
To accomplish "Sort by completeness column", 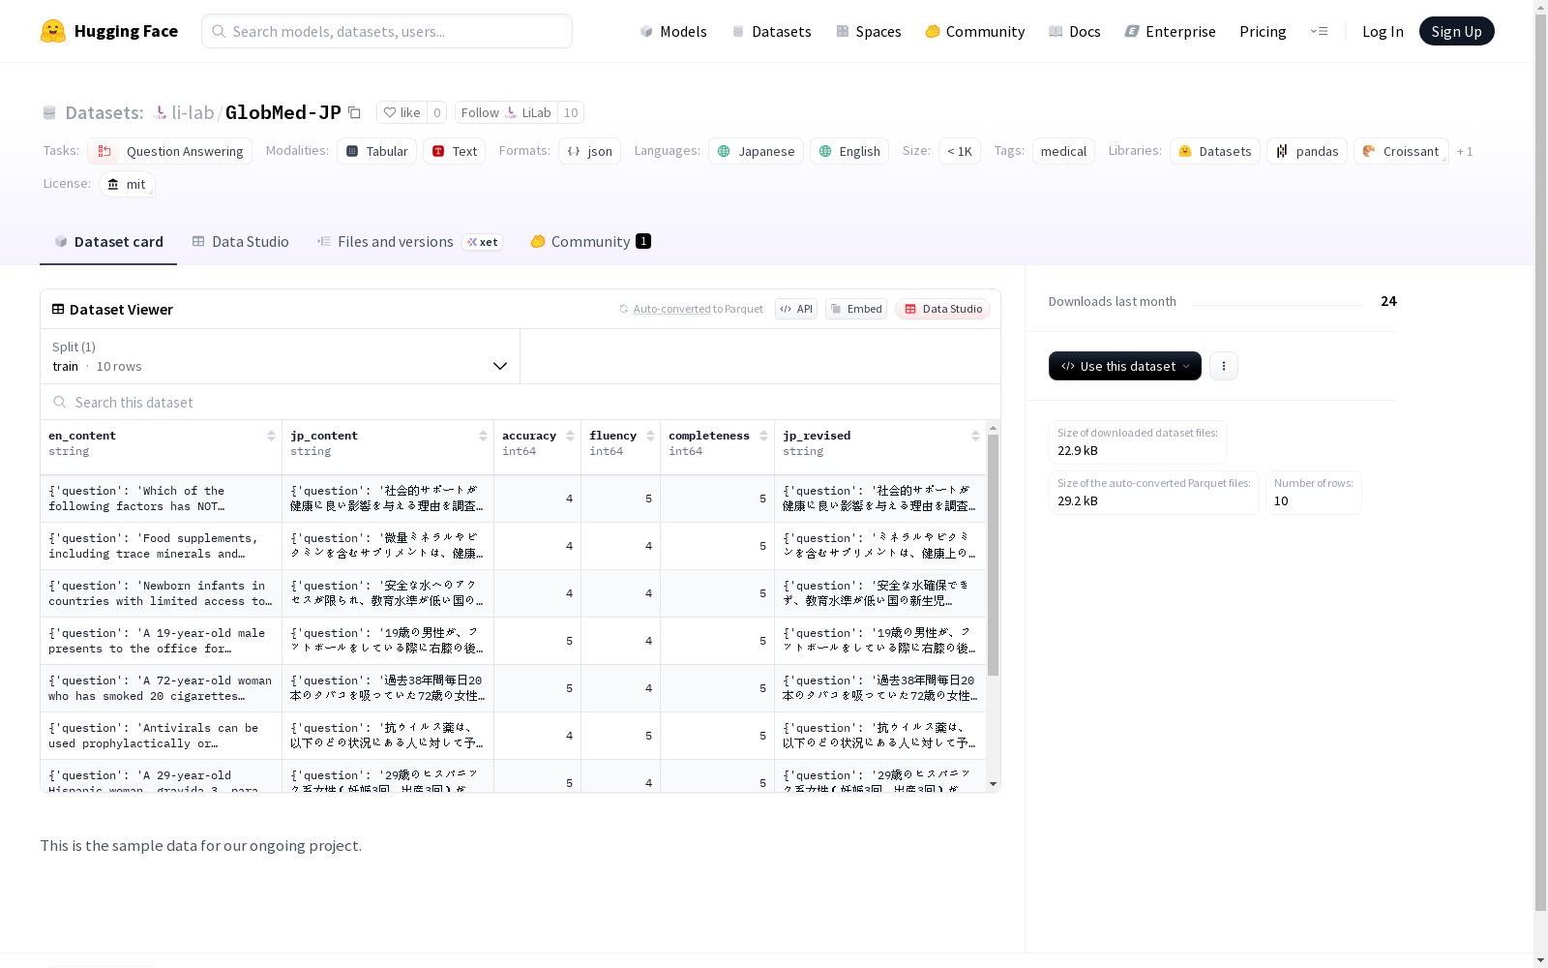I will [x=763, y=437].
